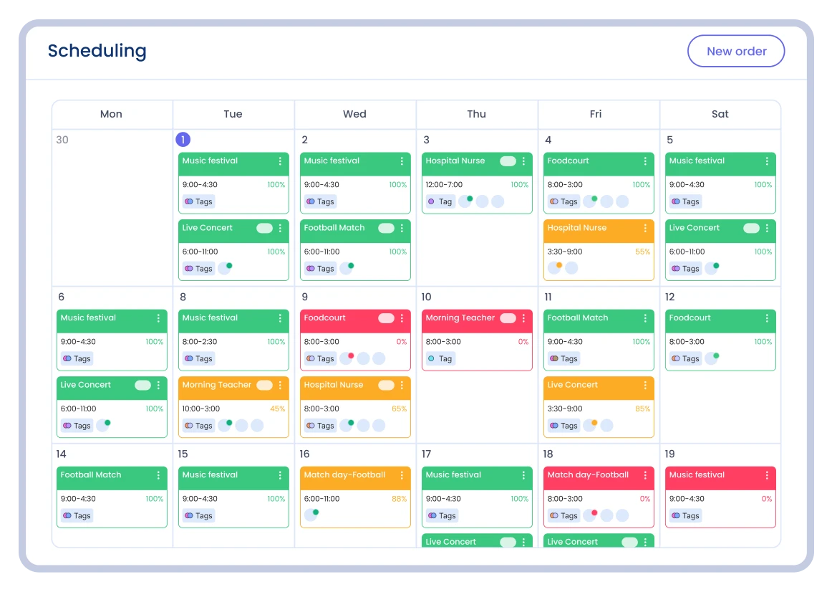
Task: Toggle the switch on Saturday 5 Live Concert
Action: pyautogui.click(x=751, y=228)
